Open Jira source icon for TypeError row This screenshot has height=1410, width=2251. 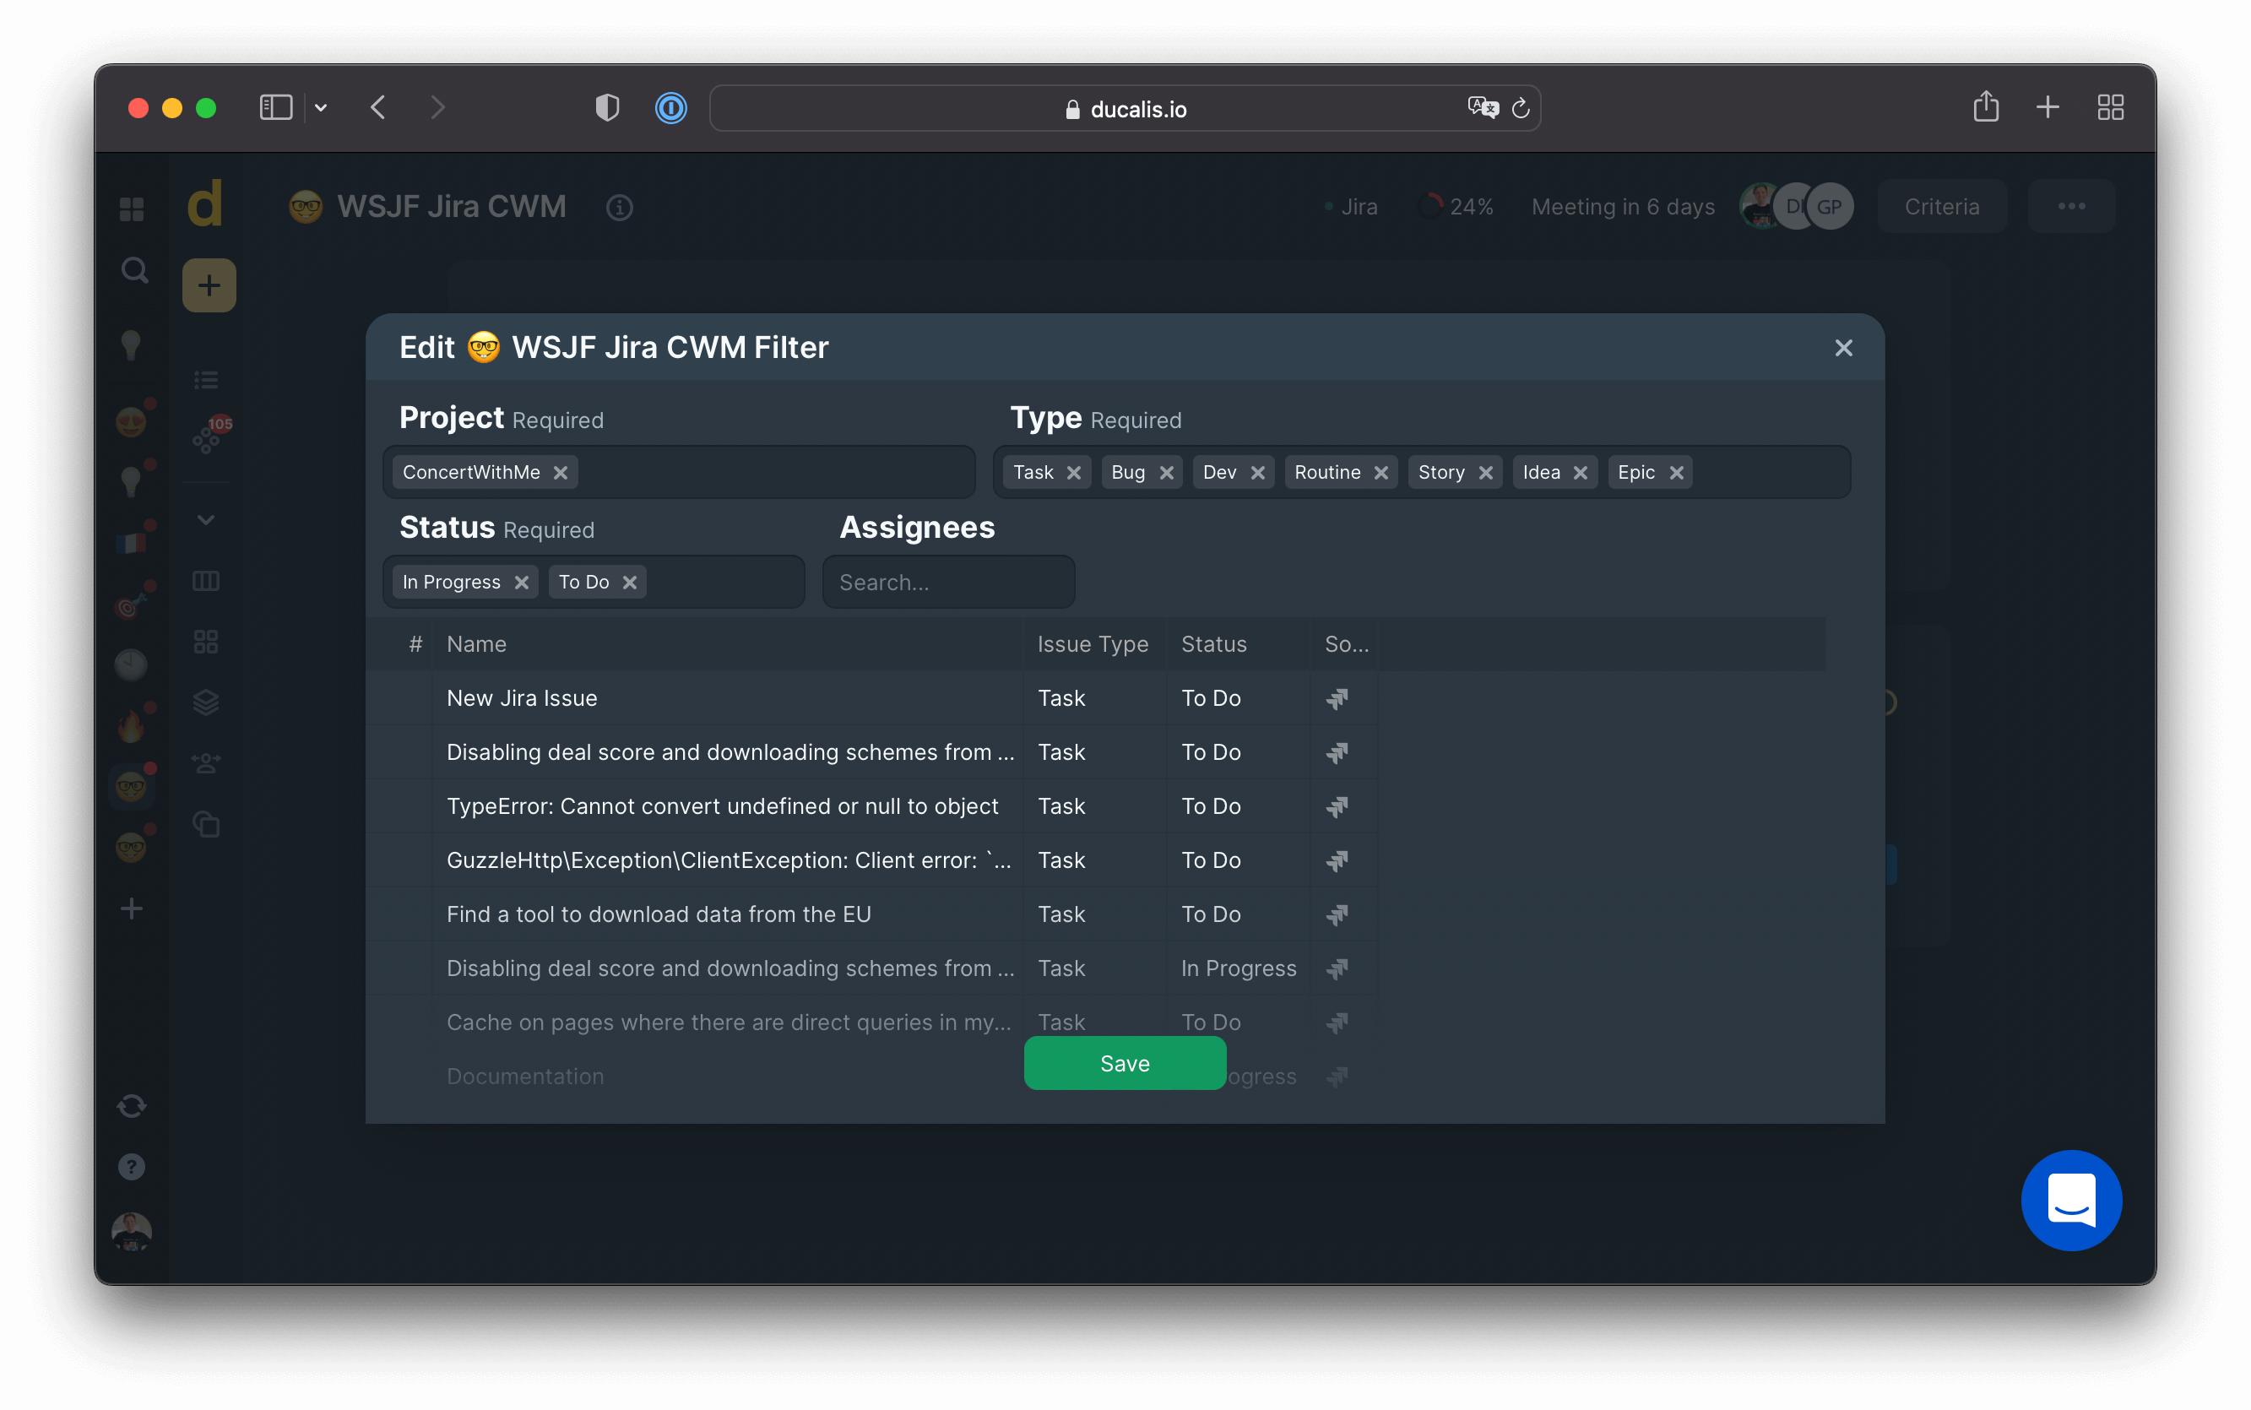coord(1337,806)
